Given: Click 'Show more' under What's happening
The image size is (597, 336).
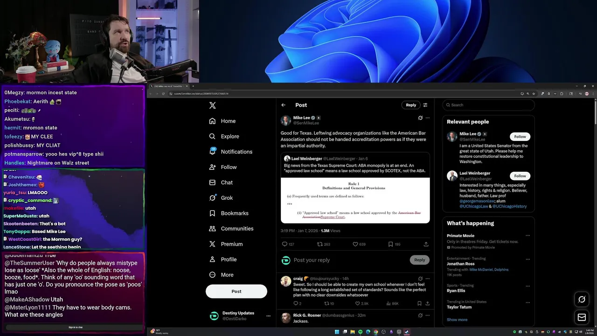Looking at the screenshot, I should (457, 320).
